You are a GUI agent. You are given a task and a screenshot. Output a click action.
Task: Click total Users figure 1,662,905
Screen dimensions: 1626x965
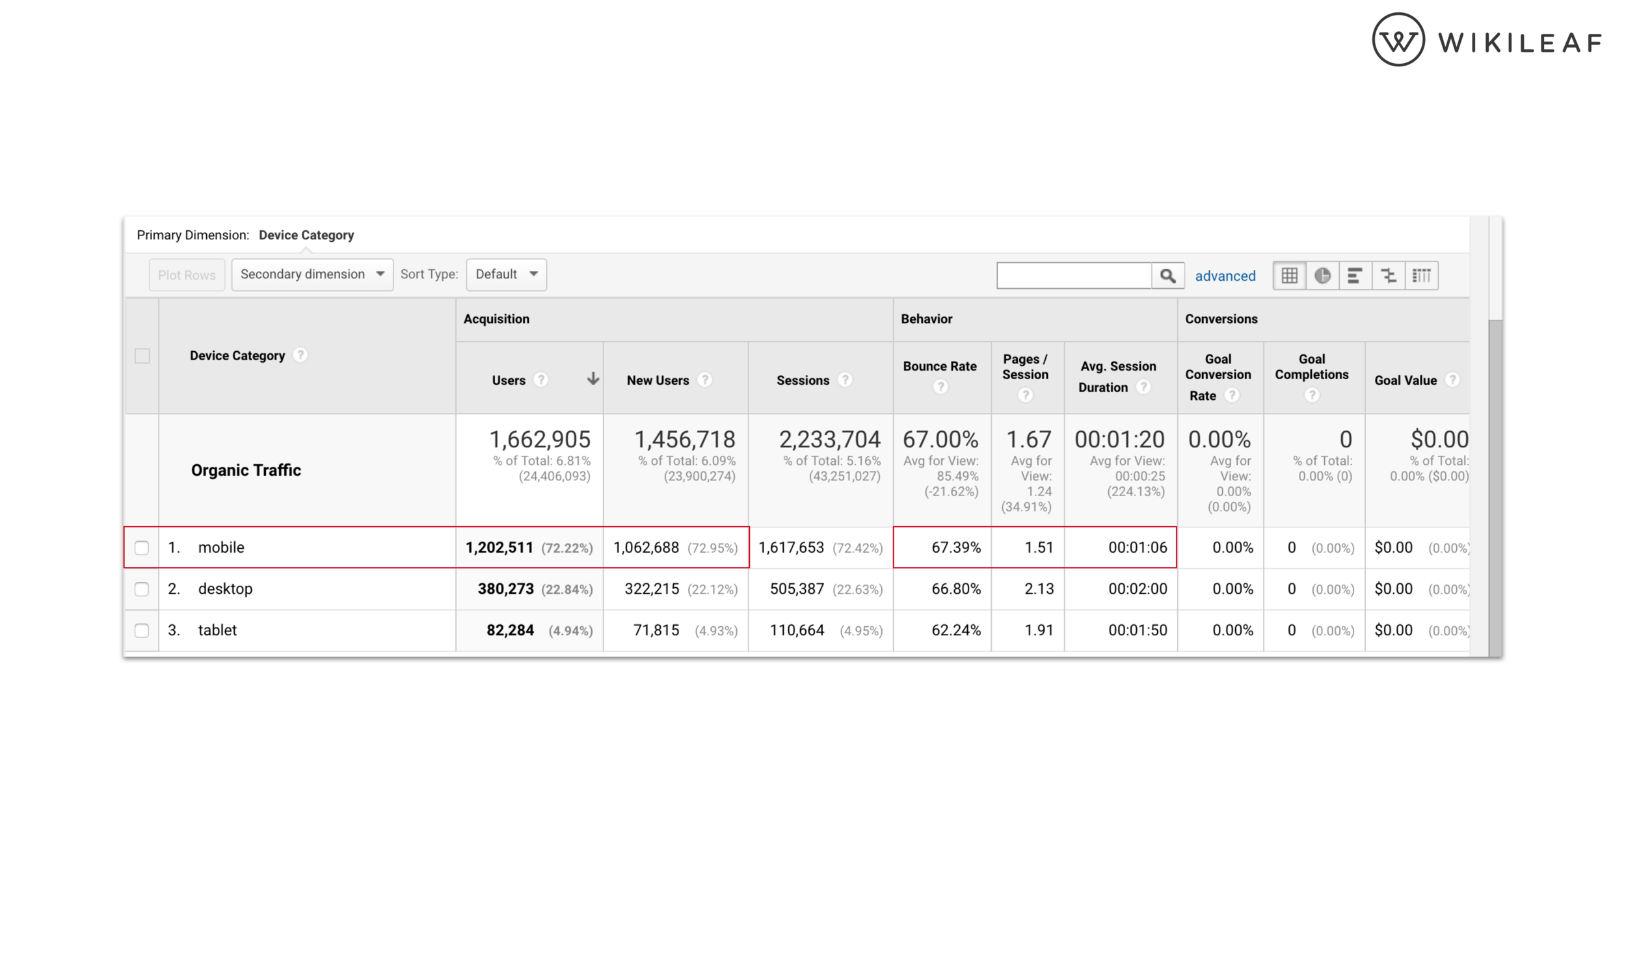pyautogui.click(x=540, y=440)
